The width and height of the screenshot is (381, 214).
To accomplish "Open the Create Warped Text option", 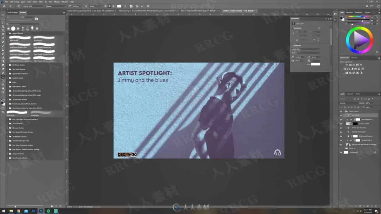I will pos(125,6).
